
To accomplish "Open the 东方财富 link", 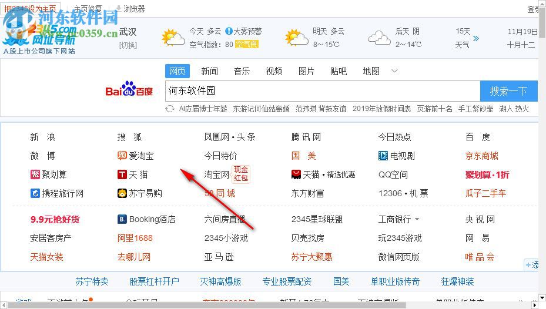I will [x=308, y=193].
